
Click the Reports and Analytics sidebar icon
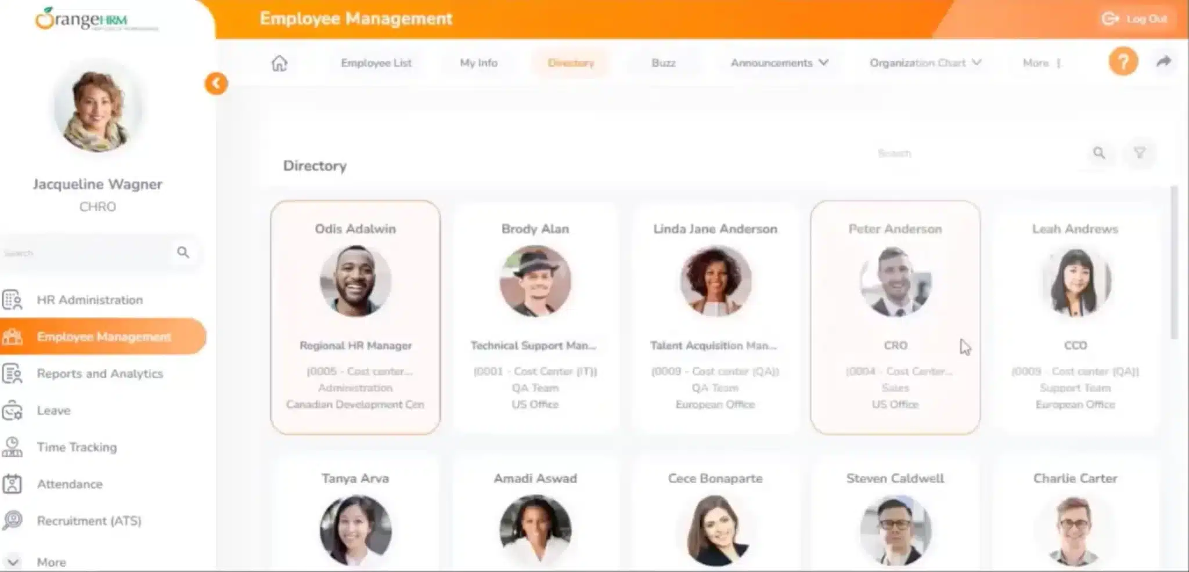coord(12,374)
